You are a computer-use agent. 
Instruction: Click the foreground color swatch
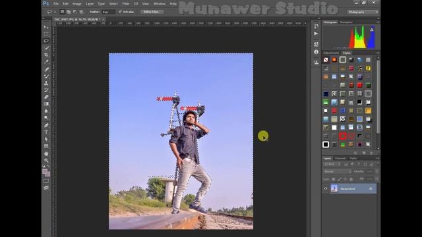(45, 172)
